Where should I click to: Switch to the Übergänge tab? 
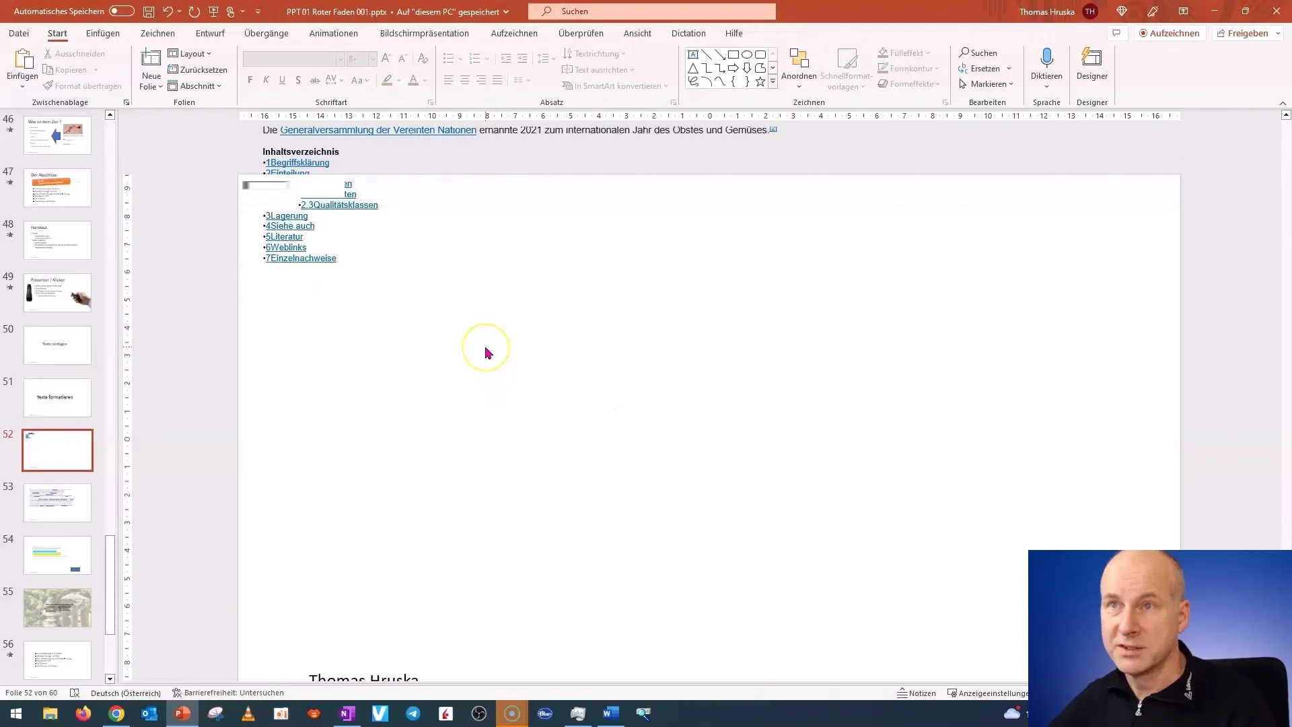pos(266,33)
